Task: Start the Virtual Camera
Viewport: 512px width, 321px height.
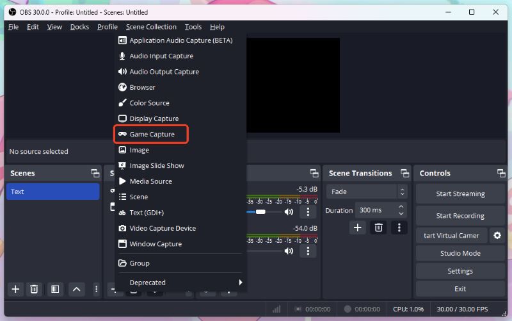Action: (452, 235)
